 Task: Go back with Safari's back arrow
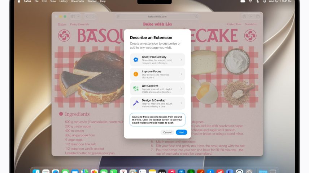[x=87, y=17]
